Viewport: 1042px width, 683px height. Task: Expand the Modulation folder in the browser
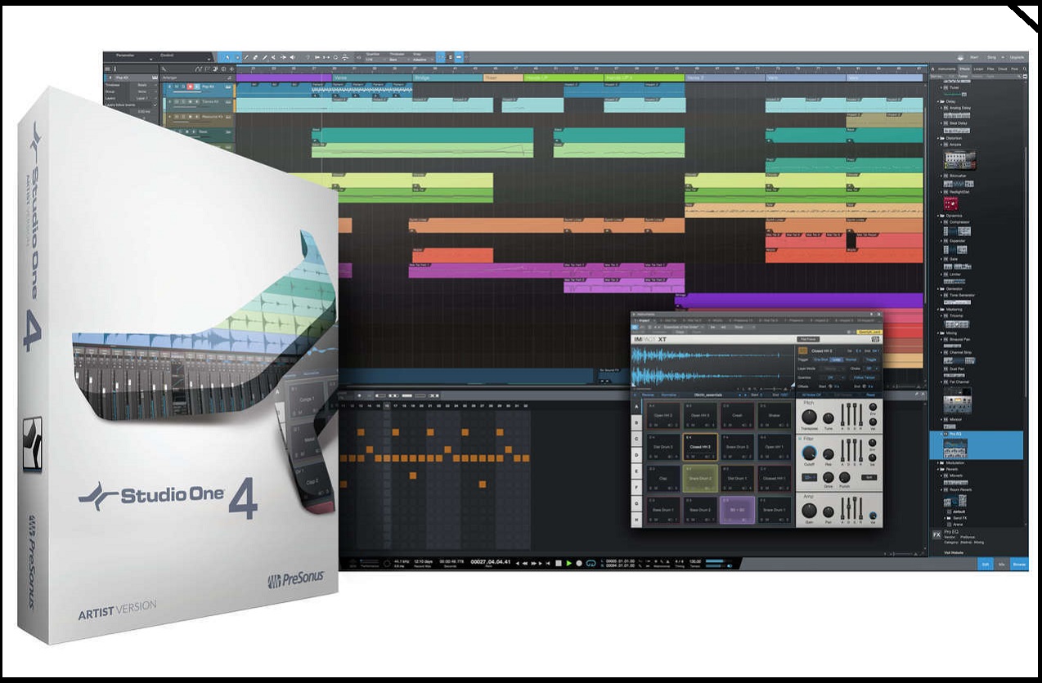point(938,462)
